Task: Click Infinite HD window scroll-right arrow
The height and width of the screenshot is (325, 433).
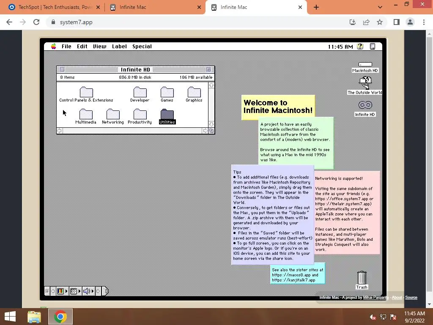Action: pos(205,131)
